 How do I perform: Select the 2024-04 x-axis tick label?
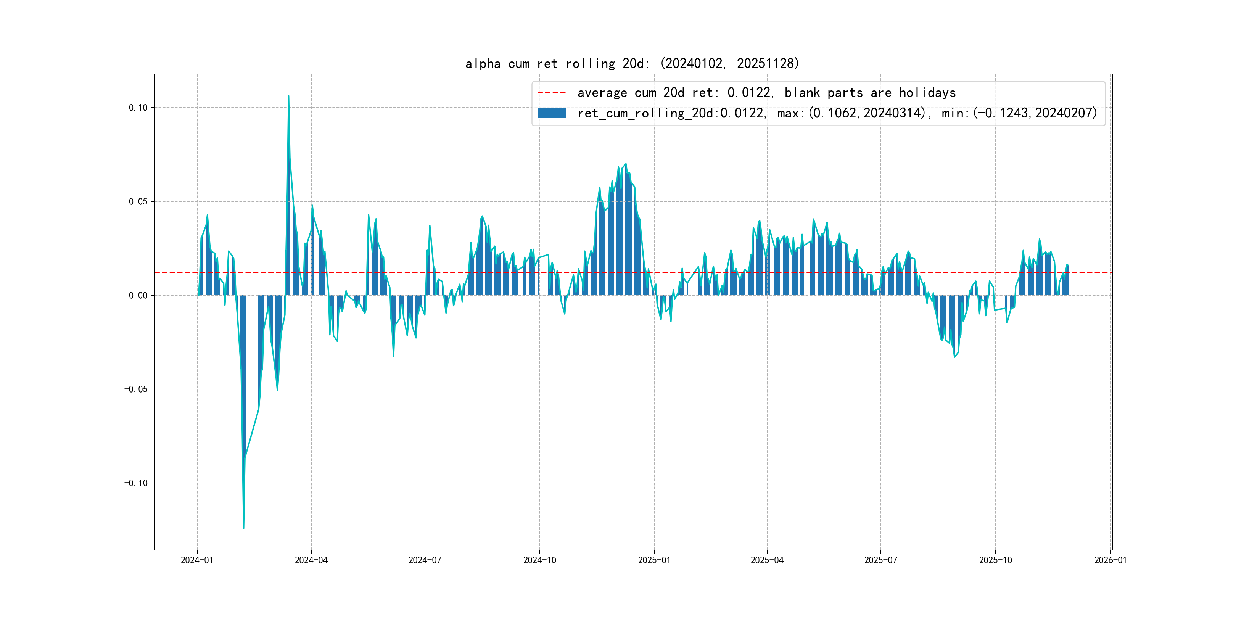311,560
